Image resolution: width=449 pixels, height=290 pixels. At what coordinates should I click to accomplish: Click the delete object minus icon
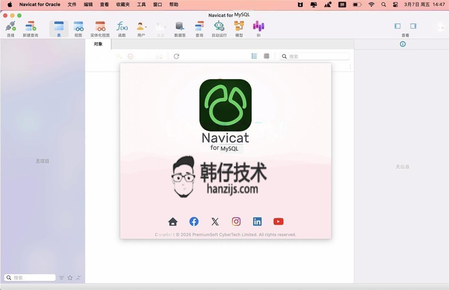coord(130,56)
